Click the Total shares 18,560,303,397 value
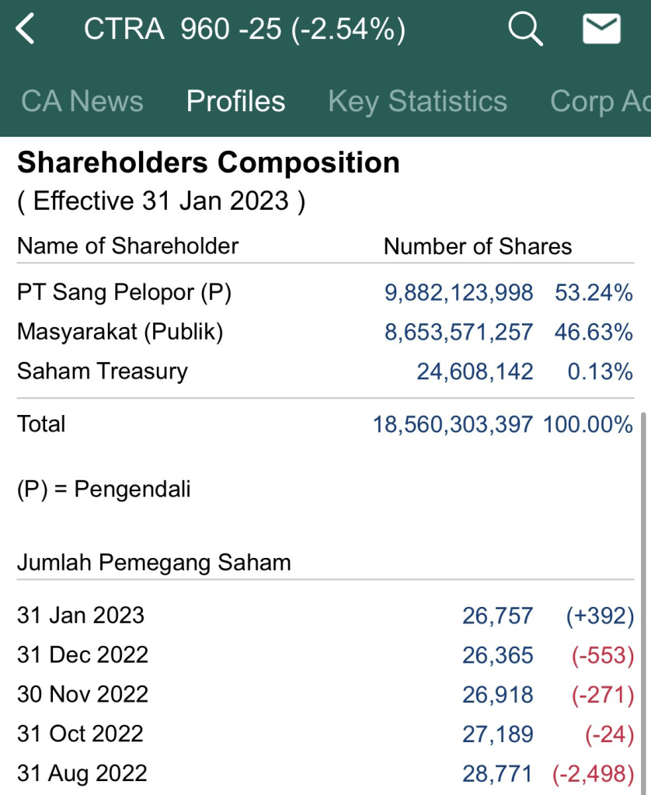Image resolution: width=651 pixels, height=795 pixels. [x=452, y=424]
